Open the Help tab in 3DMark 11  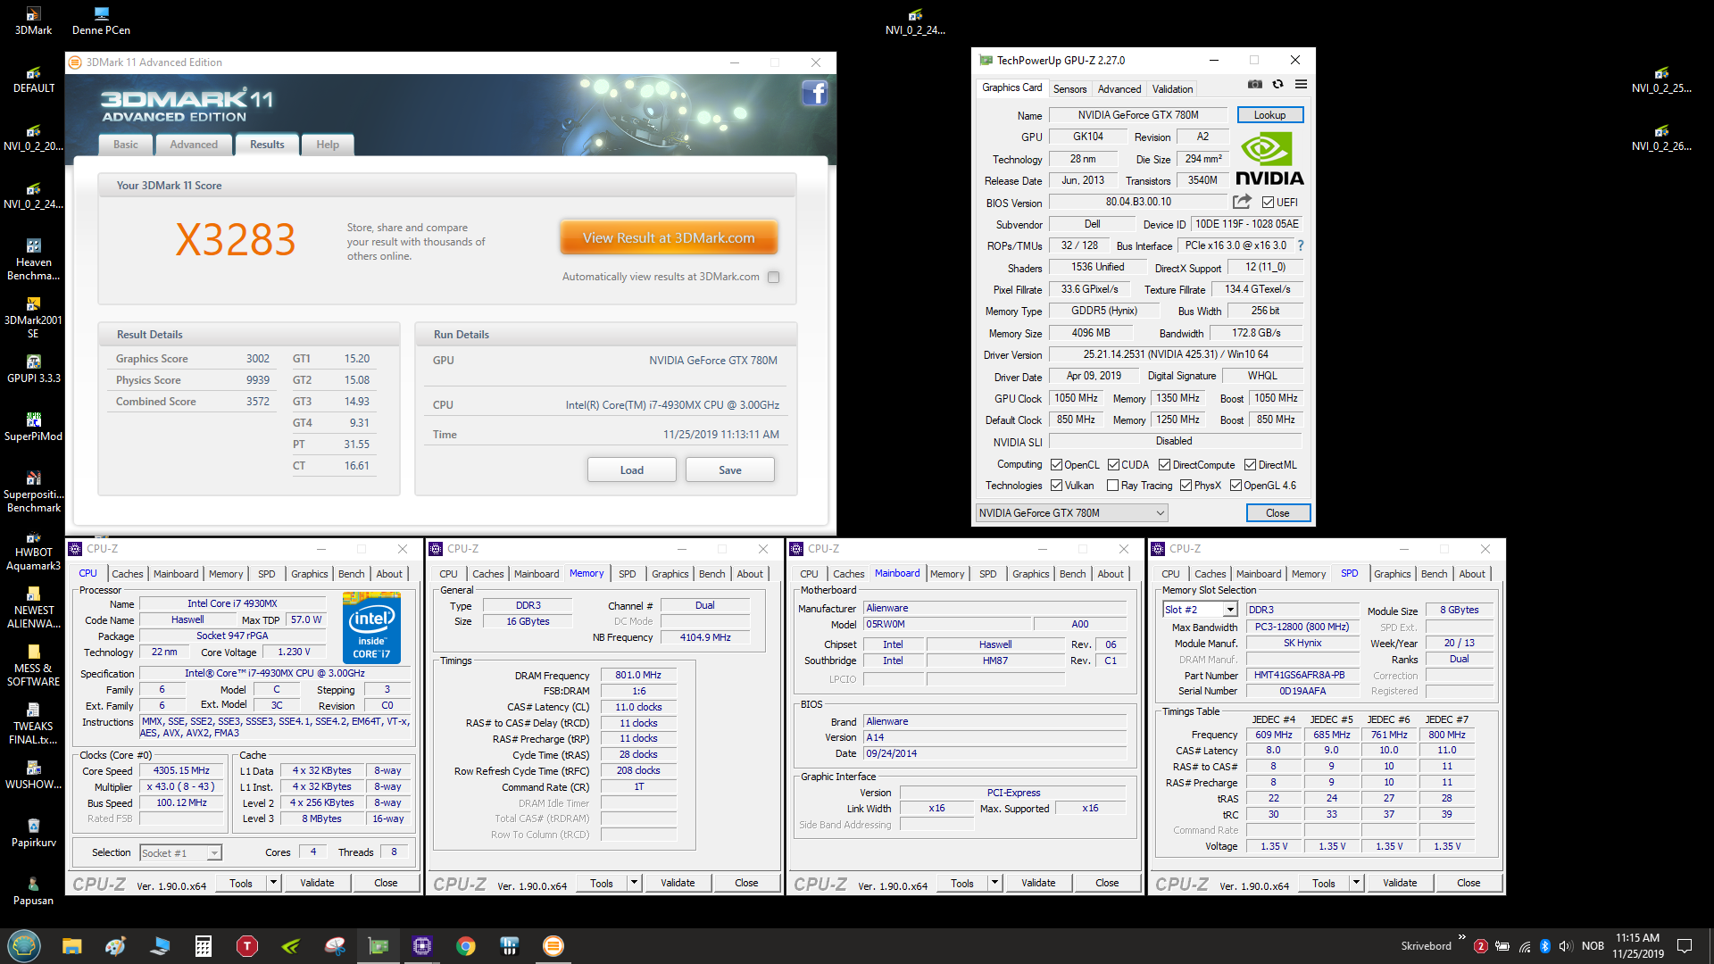(x=328, y=145)
